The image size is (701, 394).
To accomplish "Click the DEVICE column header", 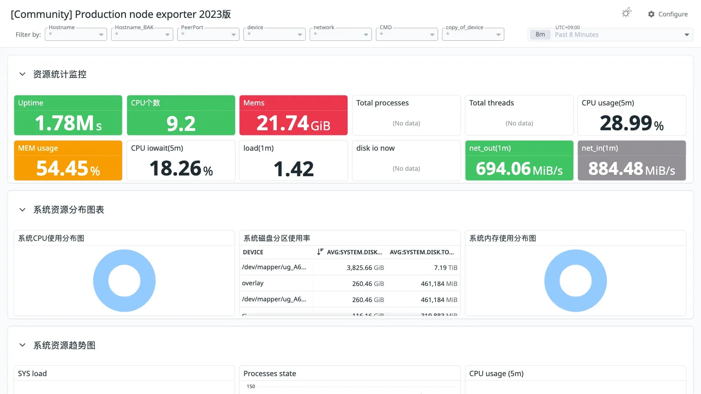I will [x=253, y=252].
